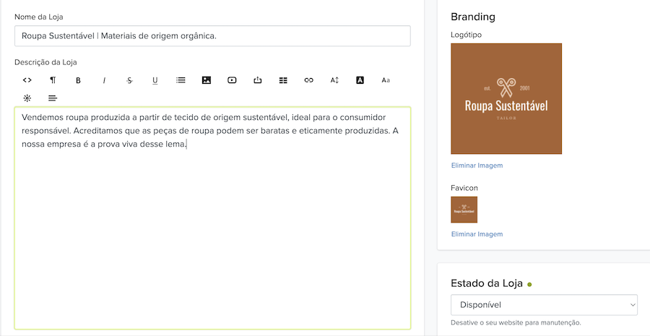Insert a table in description

pyautogui.click(x=283, y=80)
